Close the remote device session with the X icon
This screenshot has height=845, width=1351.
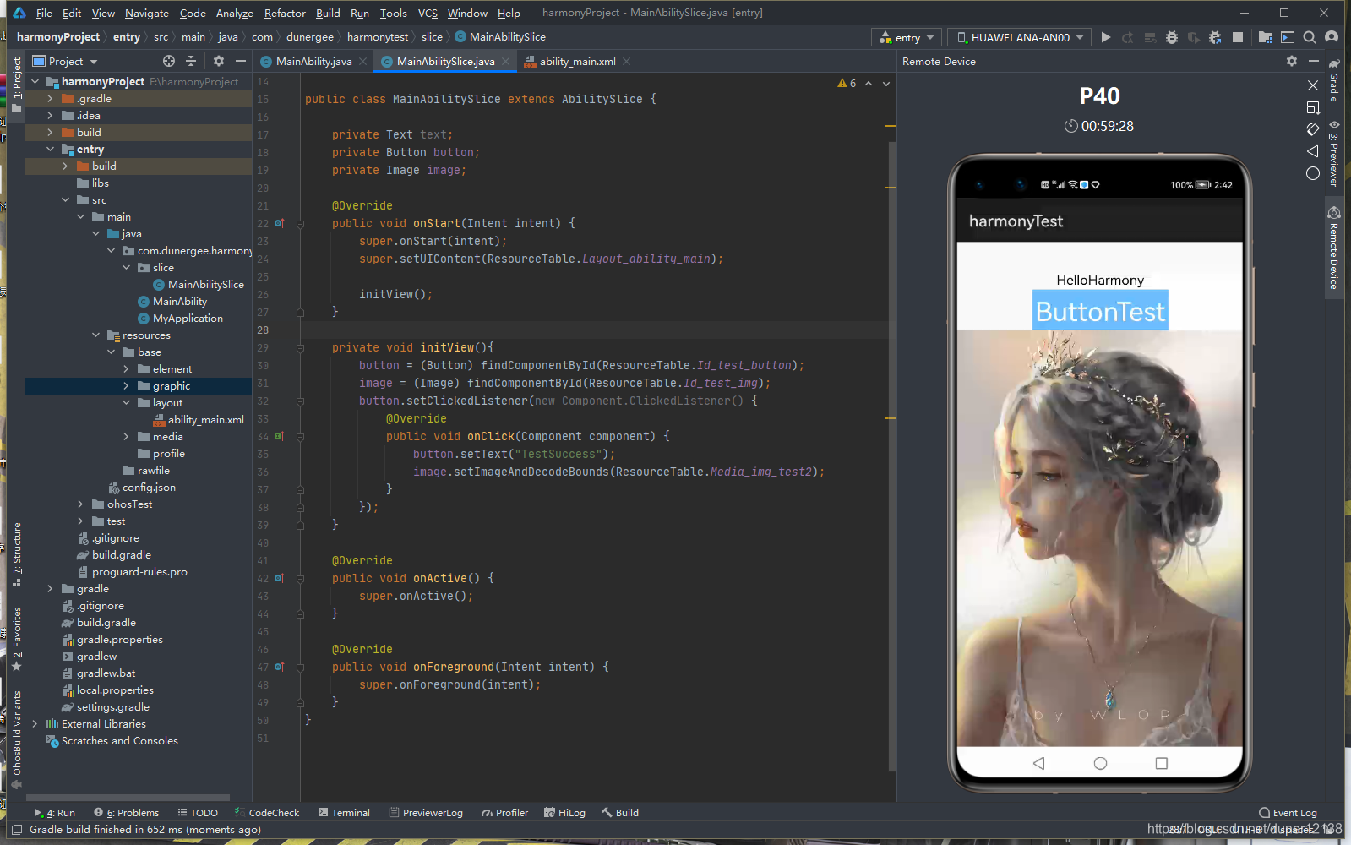[x=1313, y=85]
